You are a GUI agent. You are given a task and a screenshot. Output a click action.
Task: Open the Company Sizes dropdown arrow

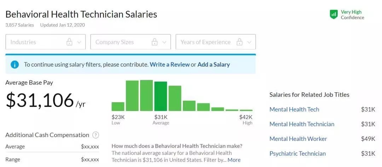[164, 42]
